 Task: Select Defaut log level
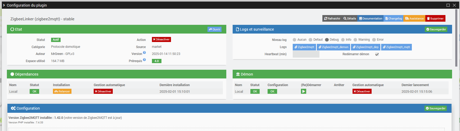(x=310, y=40)
